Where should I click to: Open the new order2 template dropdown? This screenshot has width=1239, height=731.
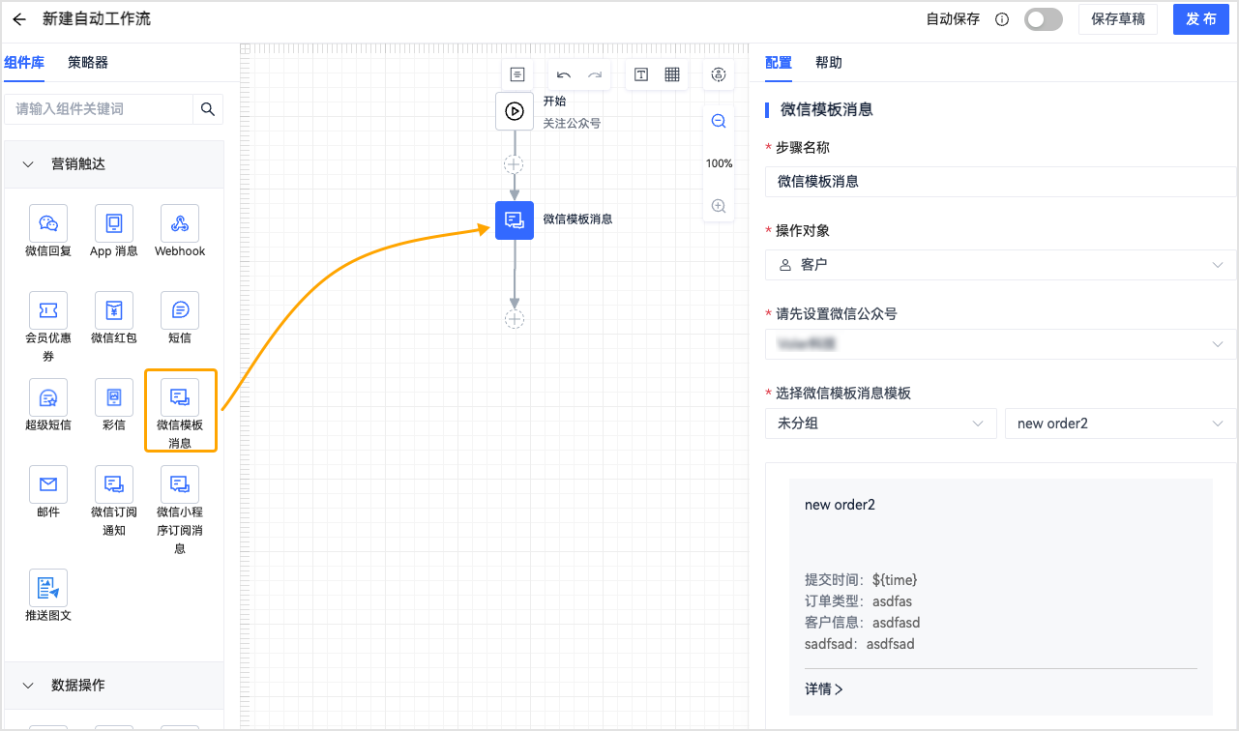[x=1120, y=423]
